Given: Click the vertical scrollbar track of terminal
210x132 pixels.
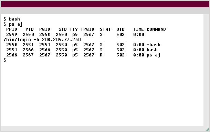Looking at the screenshot, I should pyautogui.click(x=206, y=70).
